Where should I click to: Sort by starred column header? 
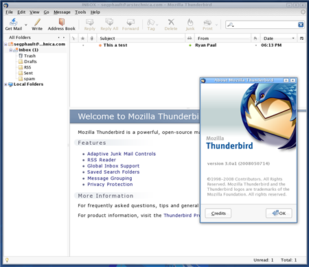tap(82, 38)
